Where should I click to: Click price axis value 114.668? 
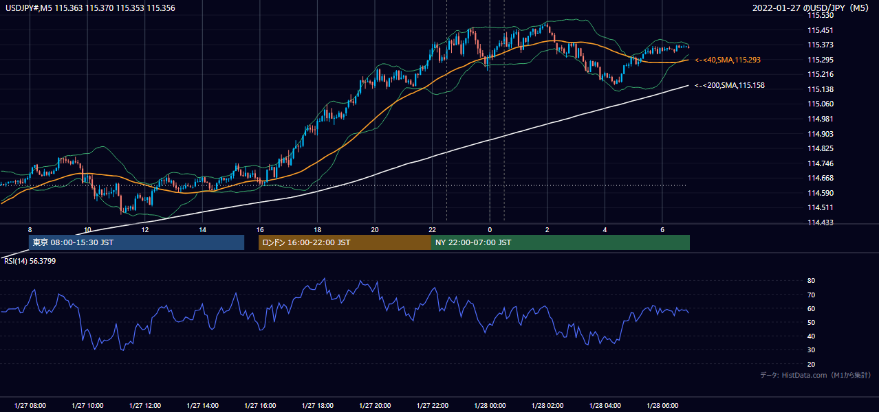[821, 178]
